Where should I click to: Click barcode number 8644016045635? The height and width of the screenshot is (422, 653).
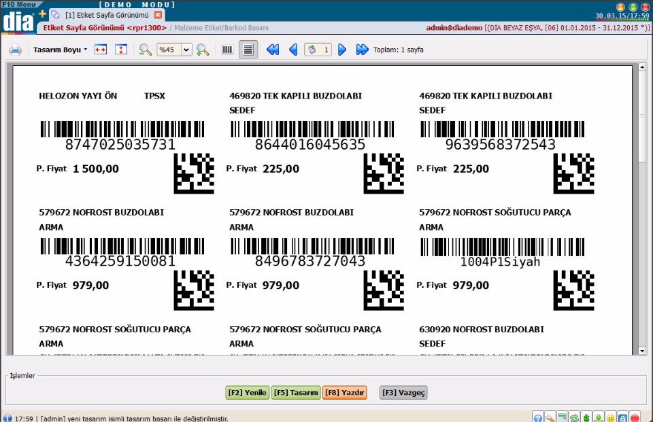(x=310, y=145)
